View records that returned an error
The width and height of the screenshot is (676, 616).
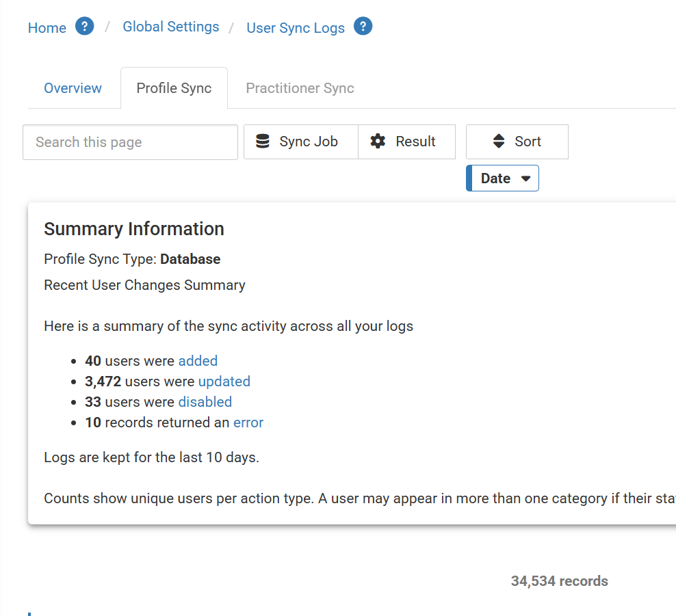point(248,423)
